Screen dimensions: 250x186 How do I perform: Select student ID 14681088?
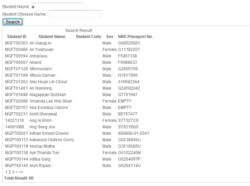click(14, 127)
